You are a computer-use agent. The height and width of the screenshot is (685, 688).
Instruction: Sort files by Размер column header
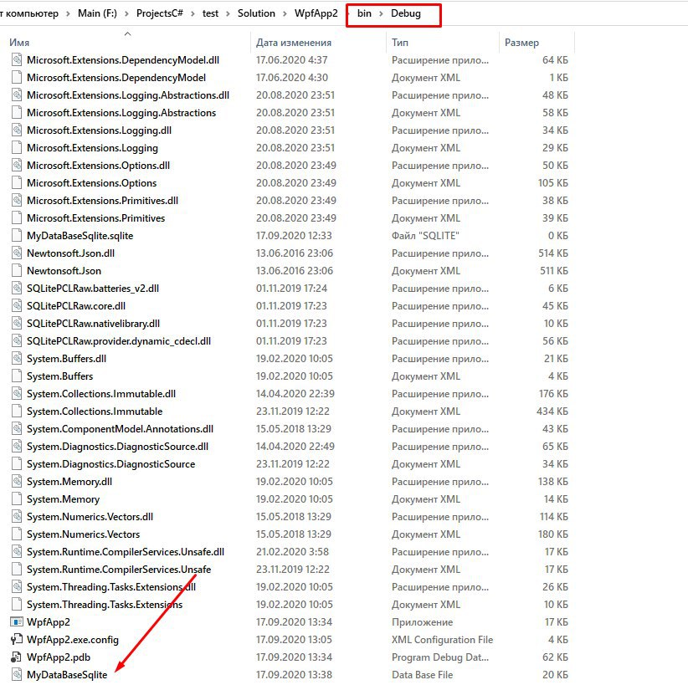[521, 43]
